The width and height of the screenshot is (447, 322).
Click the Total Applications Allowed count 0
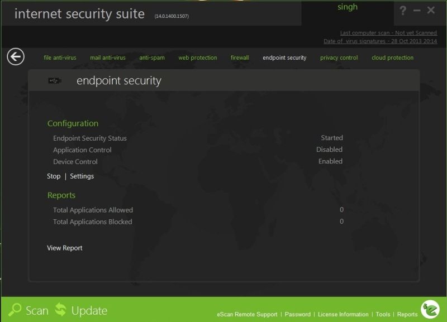point(341,210)
